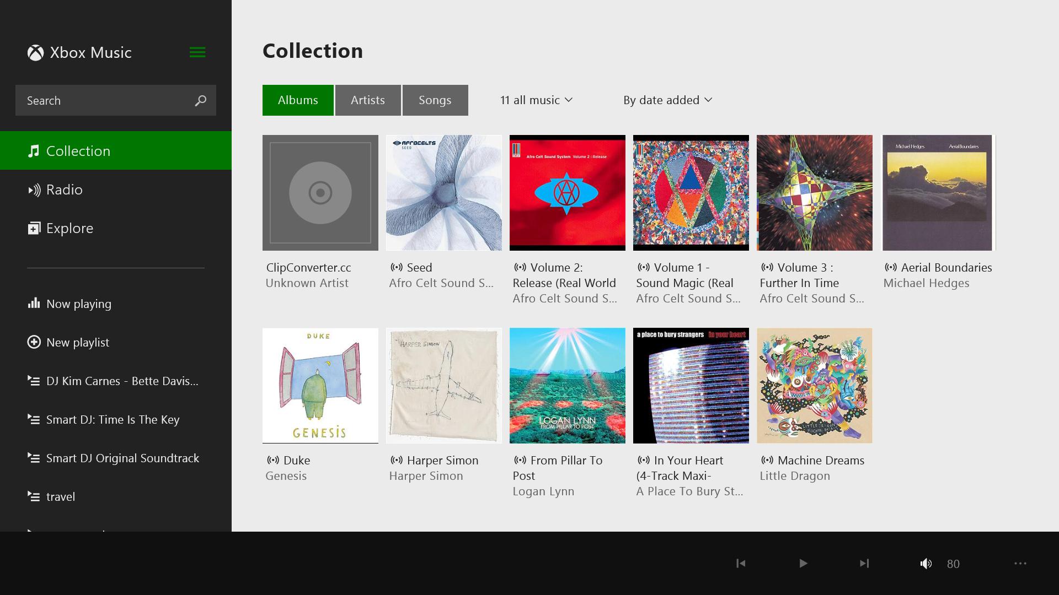Screen dimensions: 1059x595
Task: Click streaming icon next to Volume 2: Release
Action: tap(520, 267)
